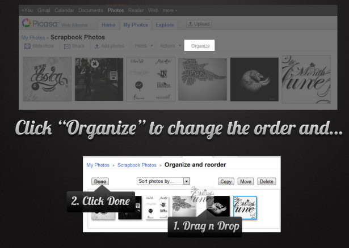The image size is (349, 248).
Task: Click the highlighted Organize button
Action: click(199, 45)
